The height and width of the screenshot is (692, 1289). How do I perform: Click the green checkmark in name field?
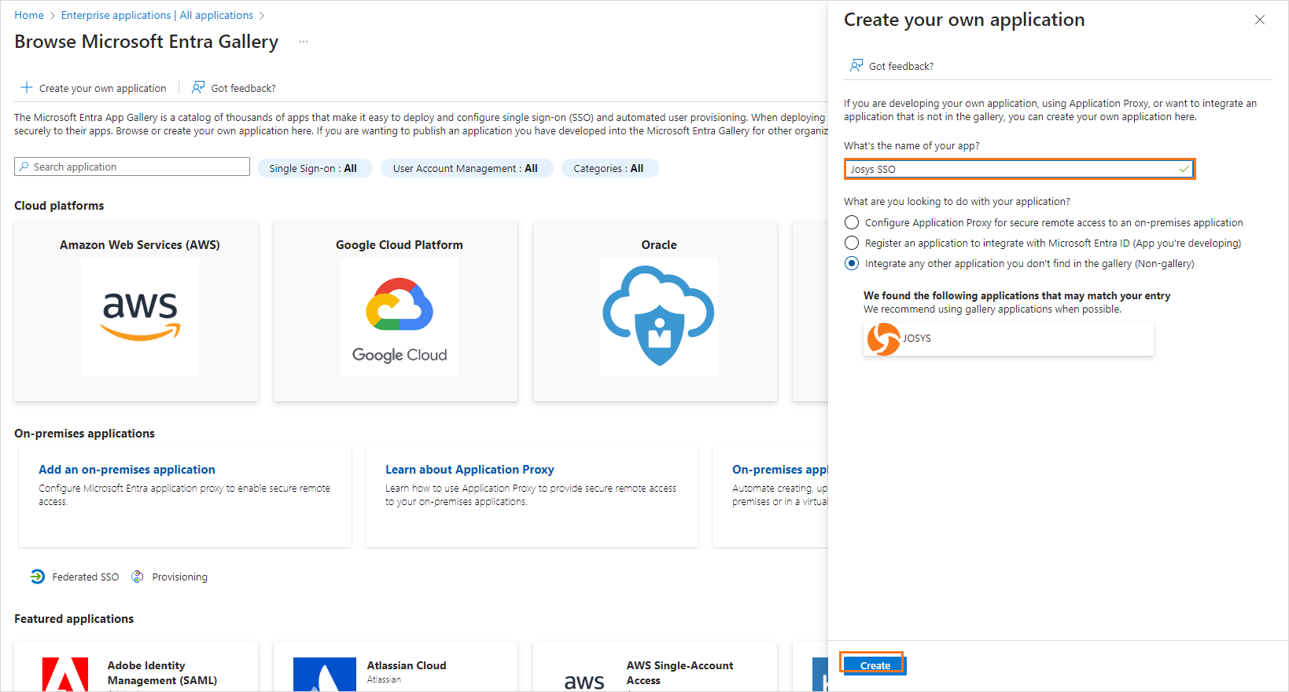coord(1184,169)
